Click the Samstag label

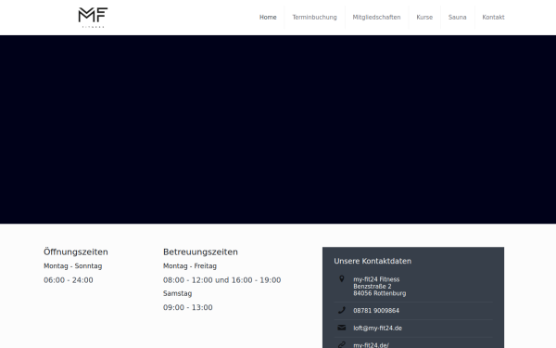(177, 293)
